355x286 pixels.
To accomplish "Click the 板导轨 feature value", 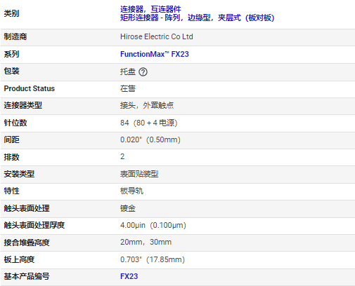I will pos(131,191).
